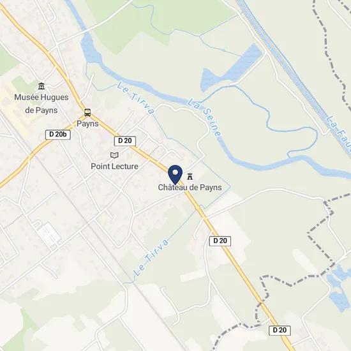
Task: Click the D 20 shield near Point Lecture
Action: coord(125,141)
